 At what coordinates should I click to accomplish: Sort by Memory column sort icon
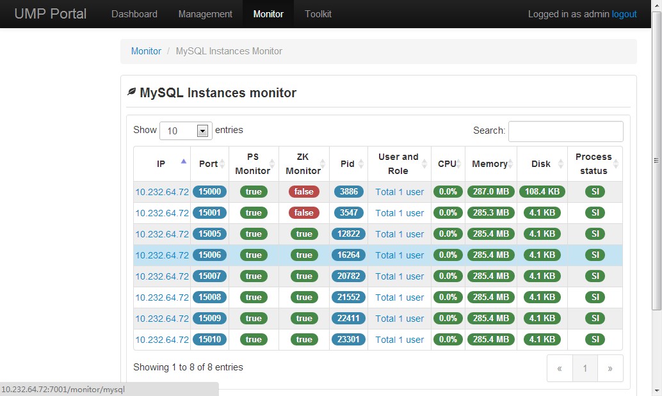[x=510, y=164]
